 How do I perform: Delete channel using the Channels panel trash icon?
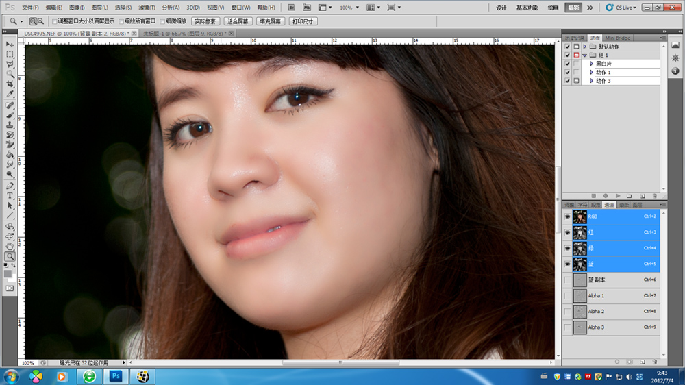[x=654, y=361]
